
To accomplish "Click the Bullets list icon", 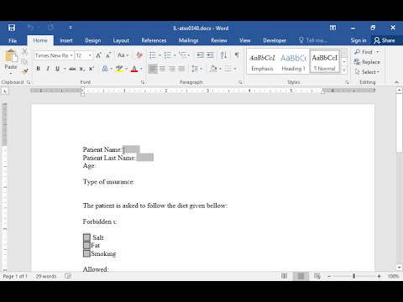I will pos(153,55).
